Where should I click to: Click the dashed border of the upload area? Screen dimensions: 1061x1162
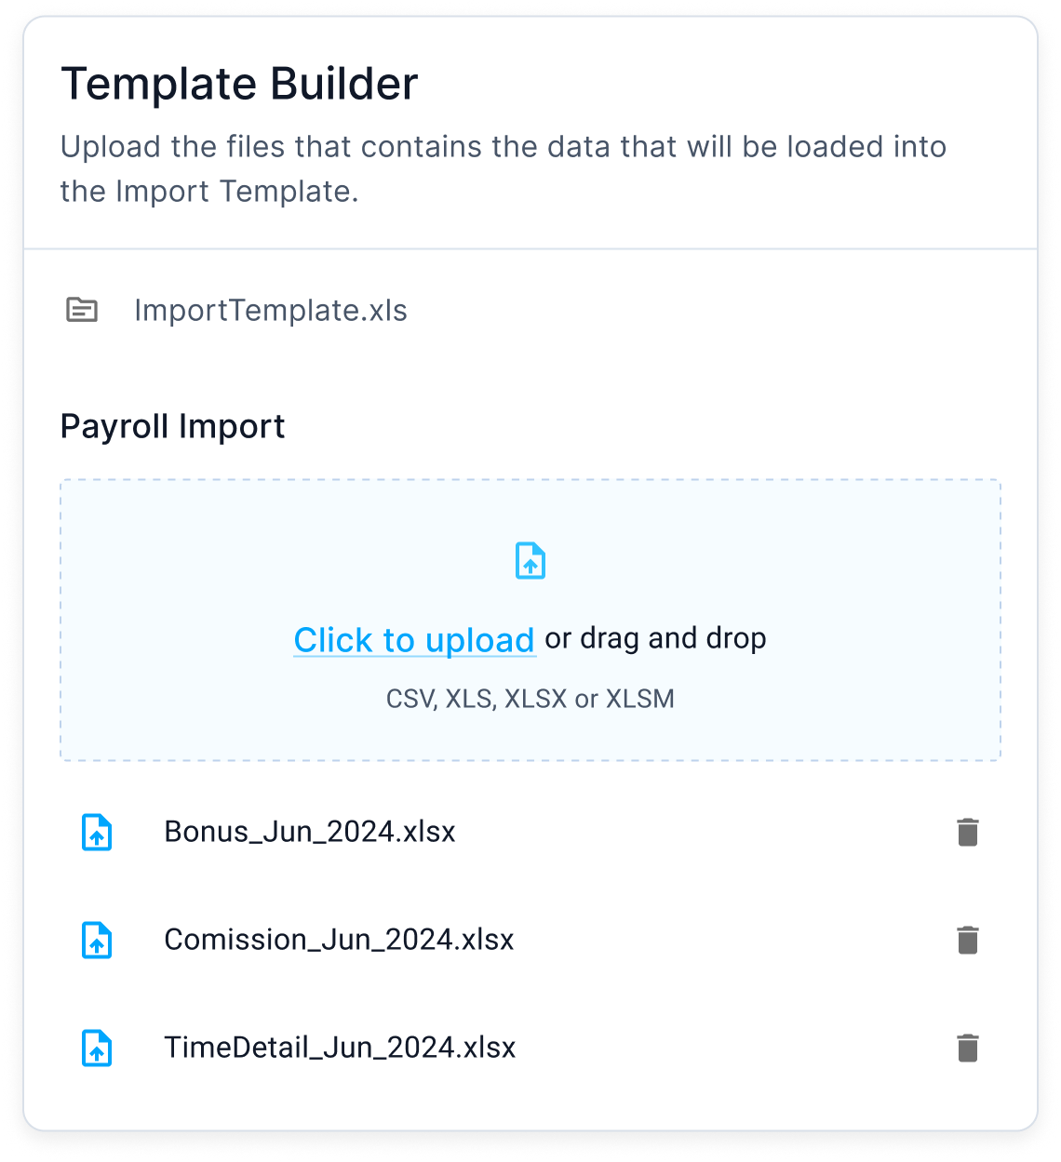(530, 480)
